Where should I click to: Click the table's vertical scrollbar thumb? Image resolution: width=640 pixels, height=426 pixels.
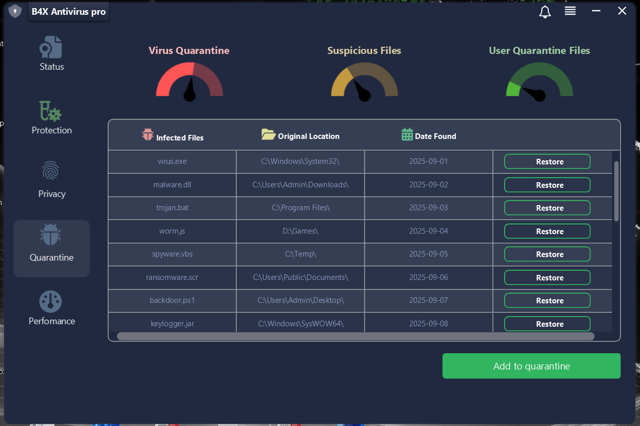click(x=617, y=191)
